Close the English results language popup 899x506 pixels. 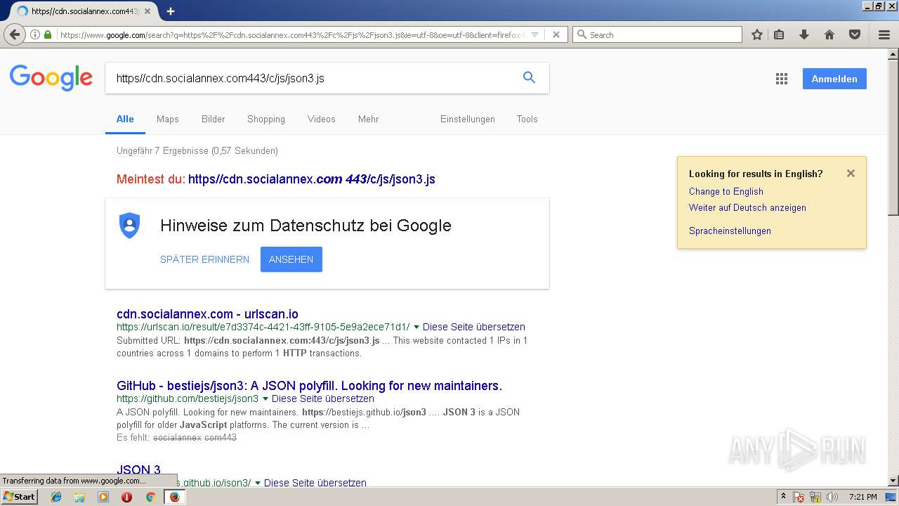coord(851,174)
